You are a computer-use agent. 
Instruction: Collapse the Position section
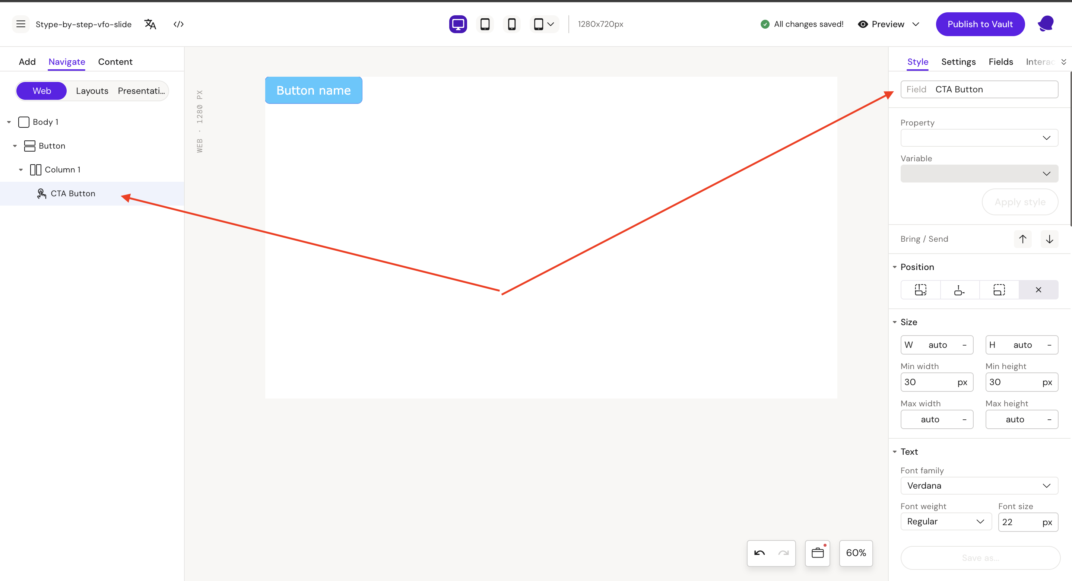point(894,267)
